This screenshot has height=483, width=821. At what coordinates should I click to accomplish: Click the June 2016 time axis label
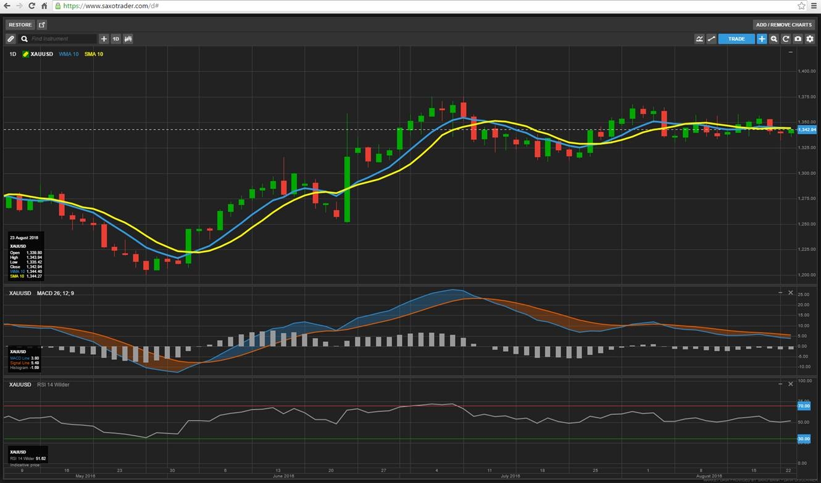(283, 476)
